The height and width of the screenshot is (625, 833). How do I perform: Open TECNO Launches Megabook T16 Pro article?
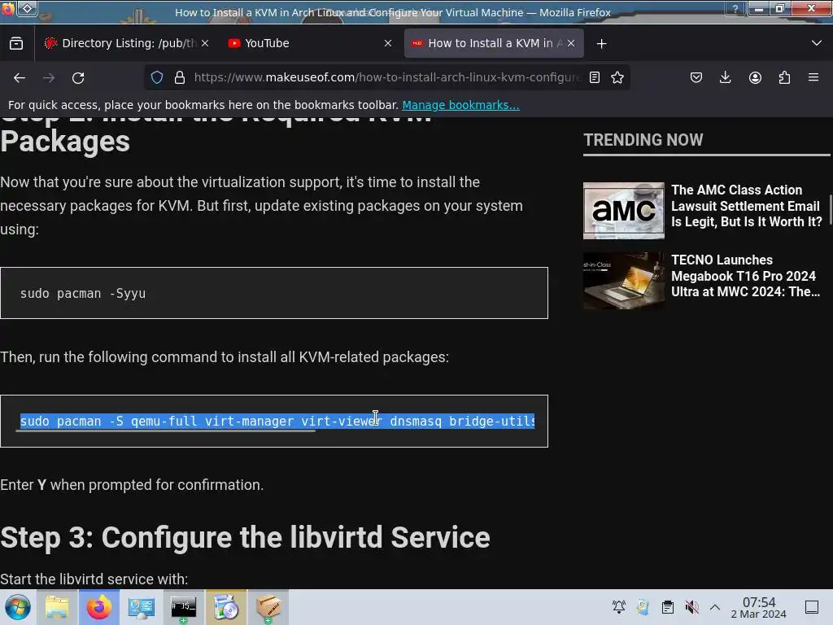point(745,276)
